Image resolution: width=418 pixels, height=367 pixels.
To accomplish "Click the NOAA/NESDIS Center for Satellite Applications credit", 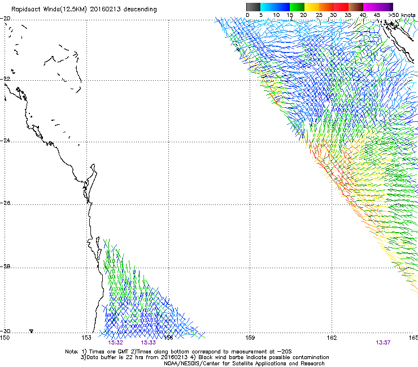I will point(244,364).
